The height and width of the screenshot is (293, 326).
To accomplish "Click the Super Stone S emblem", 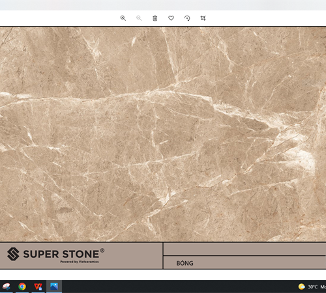I will pyautogui.click(x=13, y=254).
